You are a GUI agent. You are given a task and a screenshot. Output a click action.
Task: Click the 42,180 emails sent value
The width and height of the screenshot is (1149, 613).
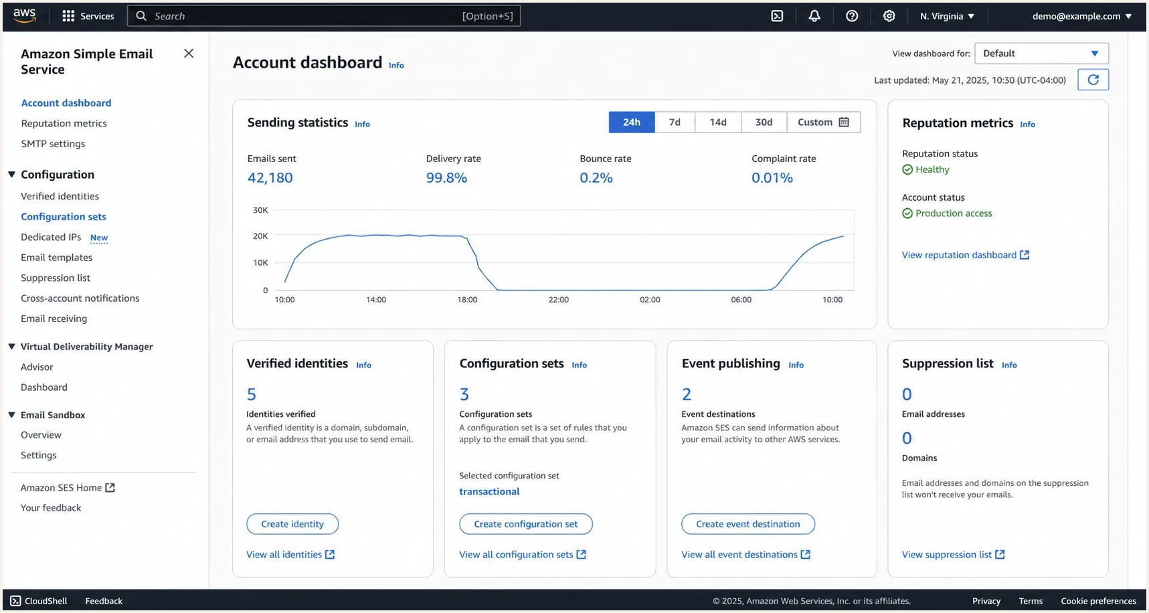[270, 178]
